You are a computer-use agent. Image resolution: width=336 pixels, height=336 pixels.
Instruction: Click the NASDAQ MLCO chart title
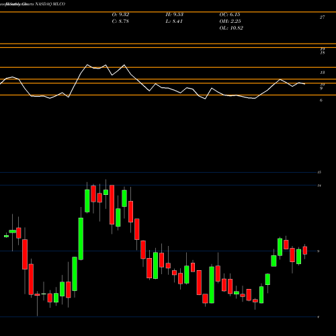click(x=50, y=4)
